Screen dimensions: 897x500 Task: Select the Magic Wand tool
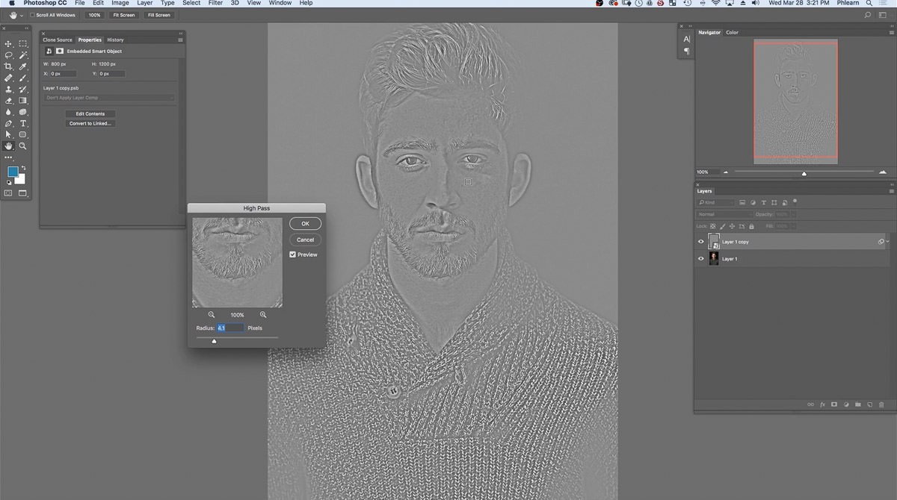coord(23,55)
